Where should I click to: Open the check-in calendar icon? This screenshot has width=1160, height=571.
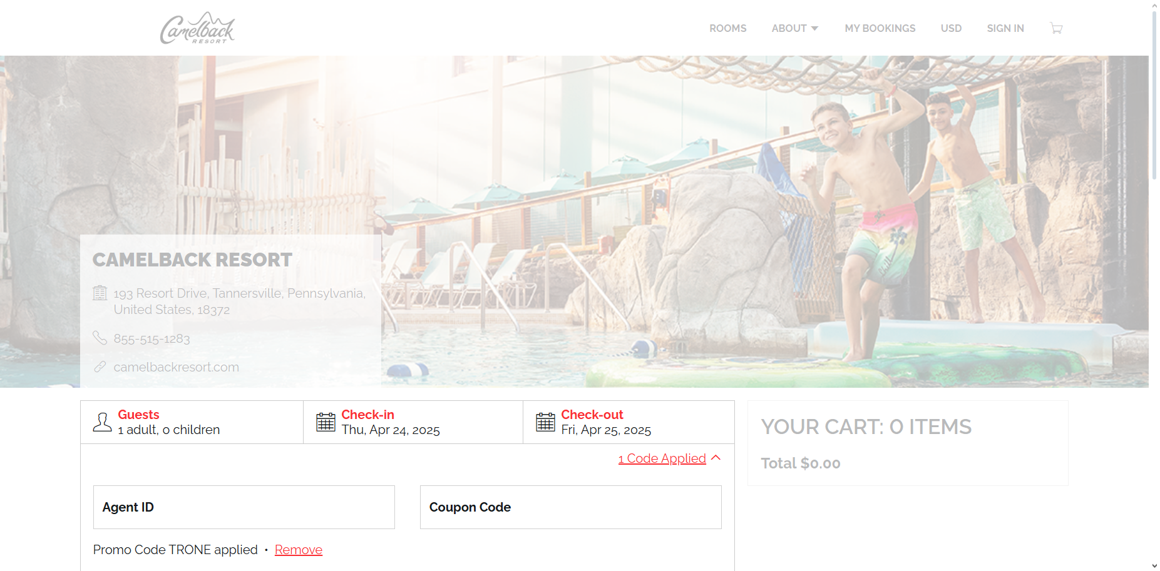pyautogui.click(x=326, y=422)
